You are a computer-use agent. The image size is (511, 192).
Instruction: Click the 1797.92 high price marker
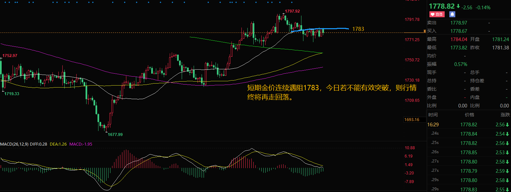[x=292, y=11]
